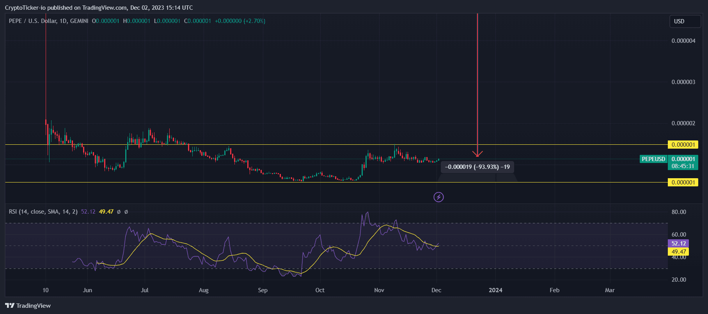Click the red arrowhead of the measurement arrow
Screen dimensions: 708x314
click(477, 154)
